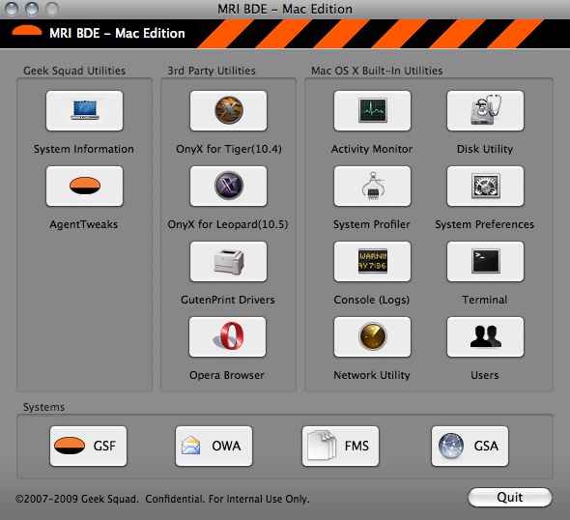This screenshot has width=570, height=520.
Task: Launch the Activity Monitor icon
Action: (x=372, y=110)
